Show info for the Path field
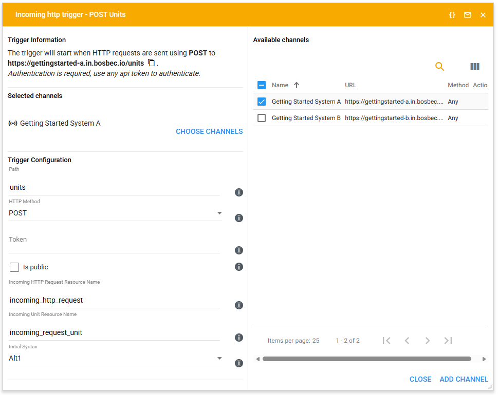The width and height of the screenshot is (498, 395). [x=238, y=192]
